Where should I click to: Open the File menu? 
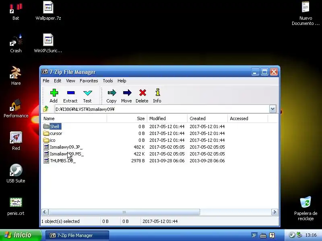(x=46, y=81)
